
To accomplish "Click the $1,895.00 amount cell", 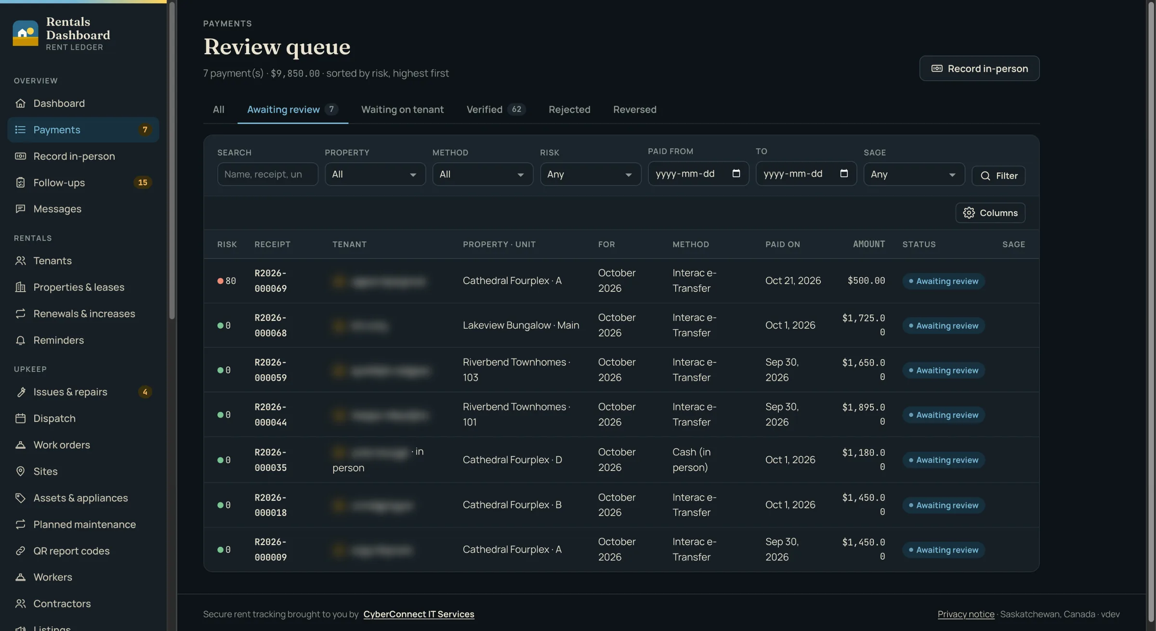I will point(863,414).
